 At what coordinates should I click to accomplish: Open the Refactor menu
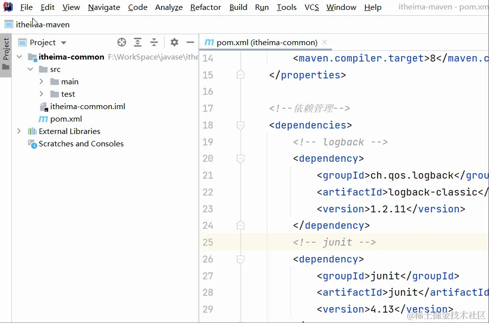pyautogui.click(x=206, y=7)
